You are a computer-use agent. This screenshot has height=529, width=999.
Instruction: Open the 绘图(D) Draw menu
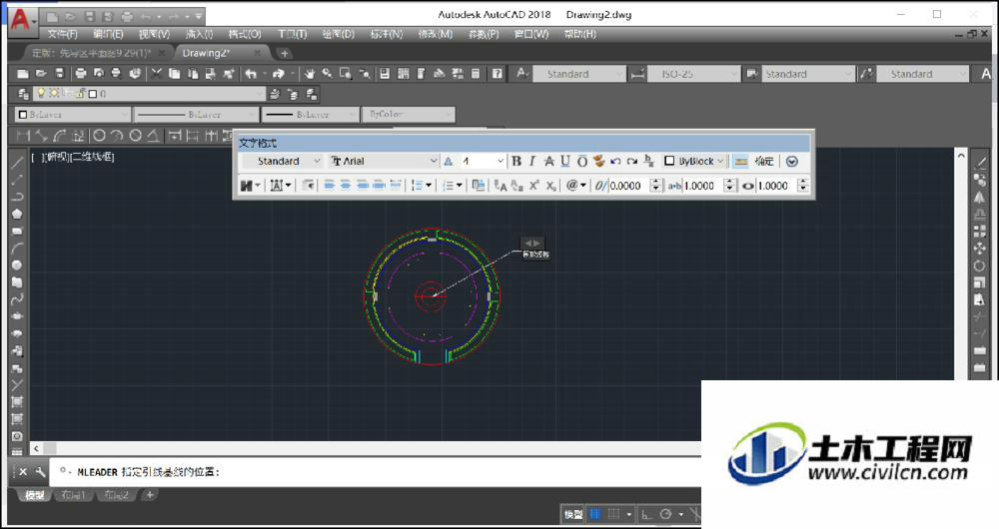[x=338, y=34]
